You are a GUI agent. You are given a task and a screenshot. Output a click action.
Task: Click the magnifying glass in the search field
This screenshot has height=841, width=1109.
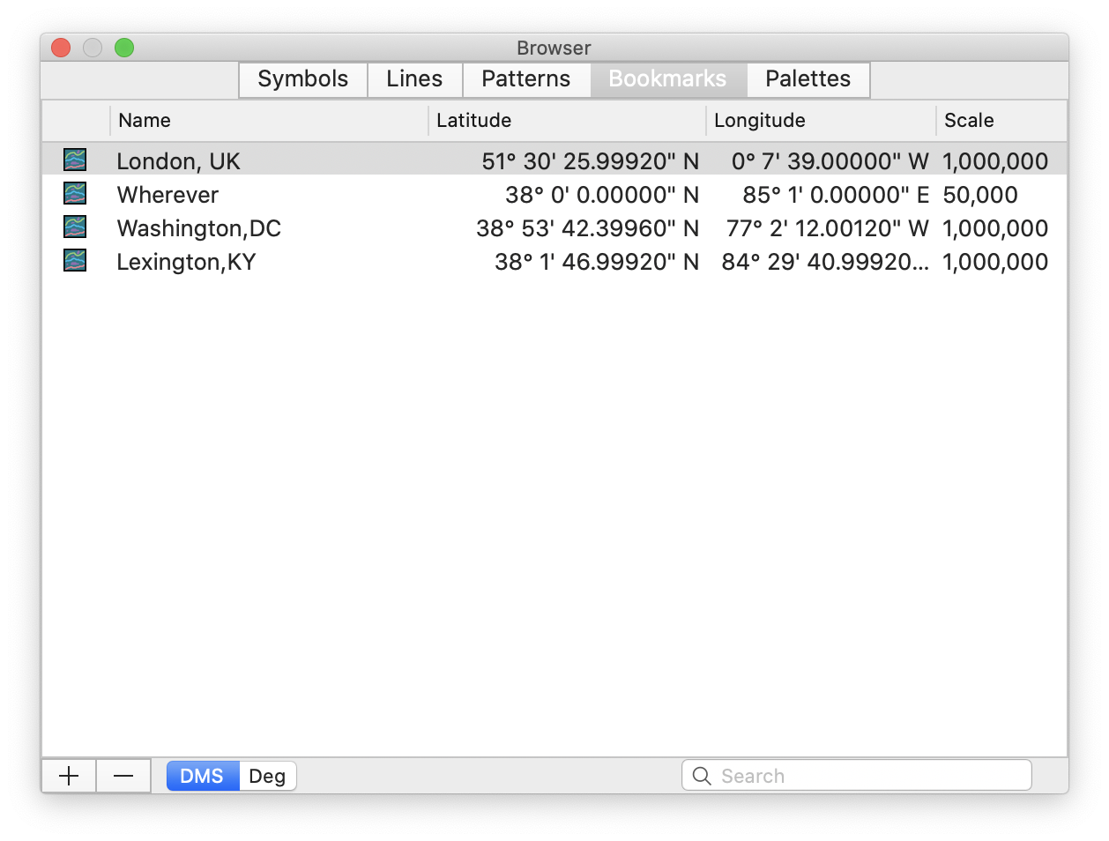pyautogui.click(x=701, y=775)
